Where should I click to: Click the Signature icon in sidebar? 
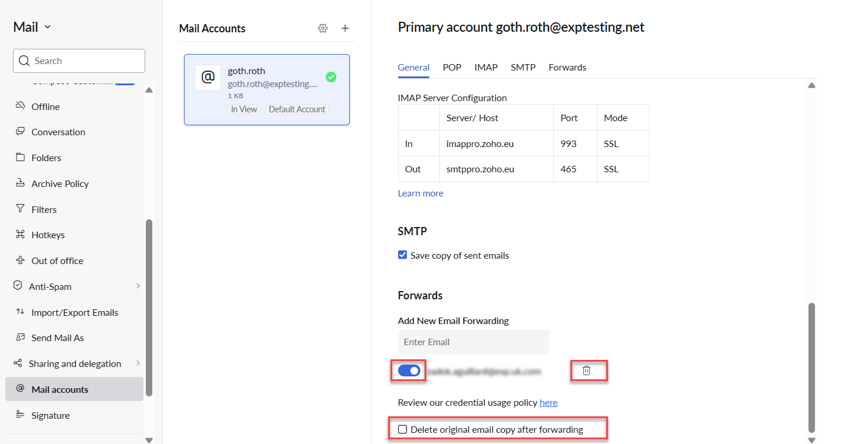tap(21, 415)
